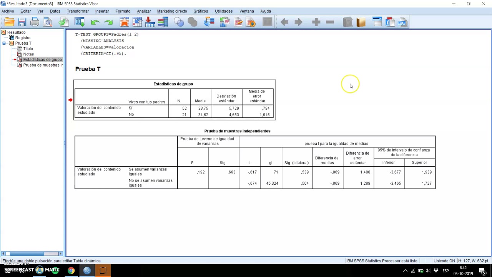
Task: Open the Datos menu
Action: coord(55,11)
